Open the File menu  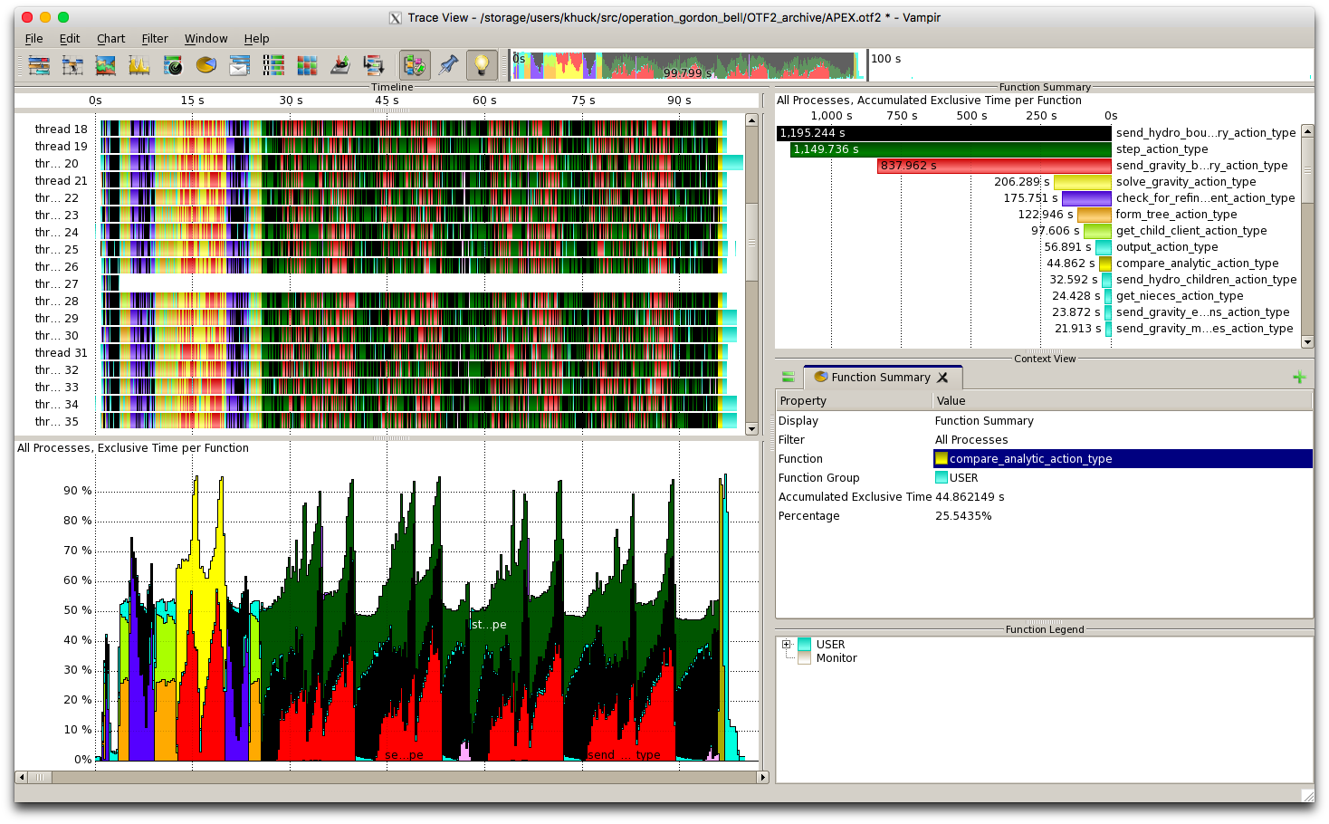[x=33, y=39]
